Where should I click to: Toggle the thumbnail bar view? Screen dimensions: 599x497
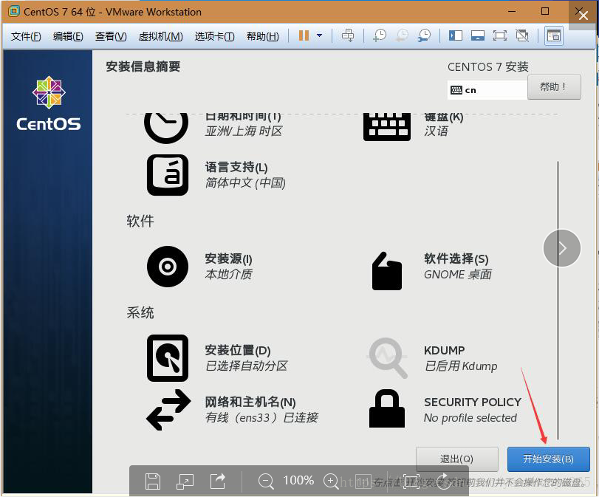coord(478,36)
